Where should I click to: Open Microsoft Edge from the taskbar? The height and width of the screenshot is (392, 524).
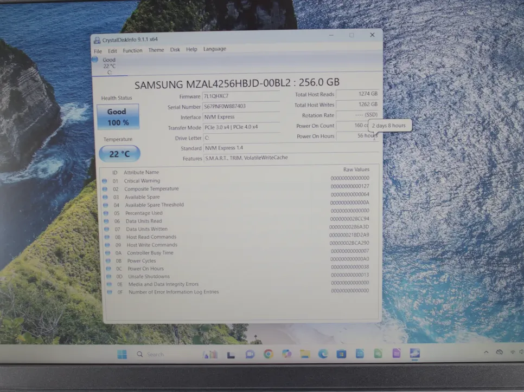tap(323, 354)
